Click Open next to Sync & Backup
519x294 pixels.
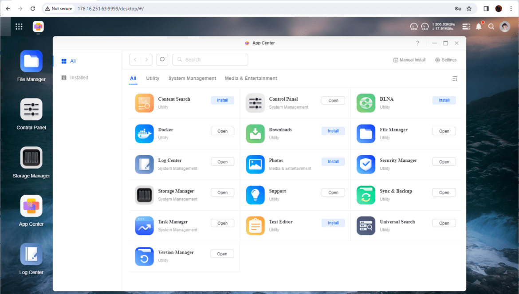pos(444,192)
